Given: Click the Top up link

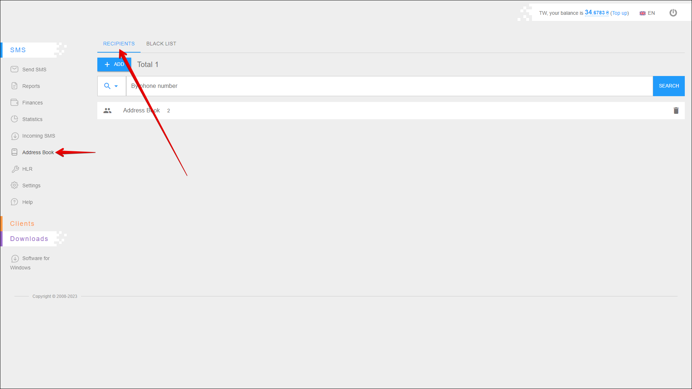Looking at the screenshot, I should click(x=619, y=13).
